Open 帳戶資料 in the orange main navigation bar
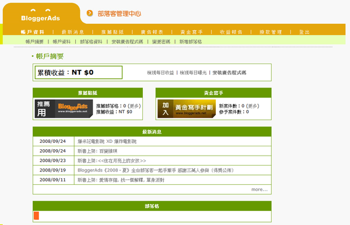This screenshot has width=350, height=225. (x=33, y=32)
